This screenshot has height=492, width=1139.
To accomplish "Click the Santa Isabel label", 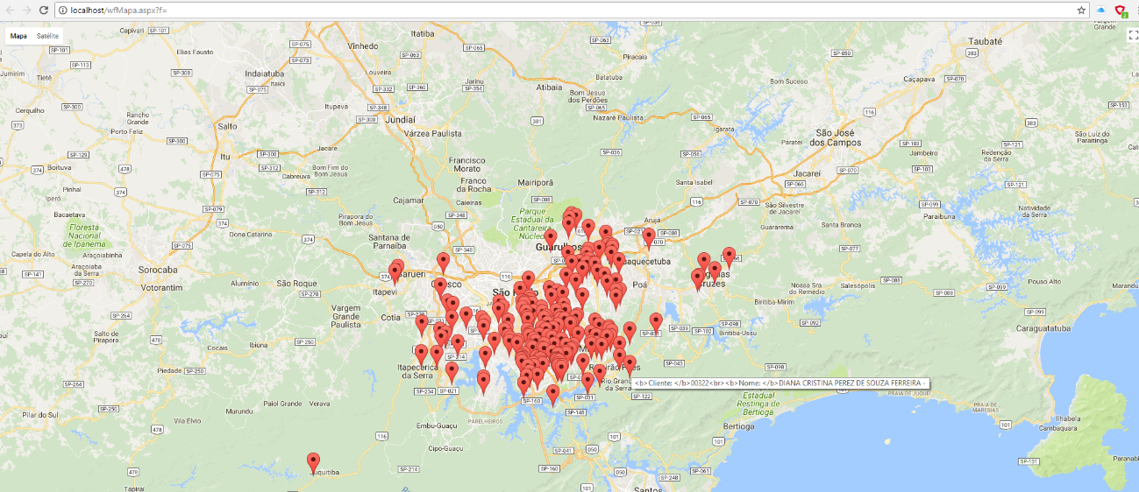I will pyautogui.click(x=694, y=182).
